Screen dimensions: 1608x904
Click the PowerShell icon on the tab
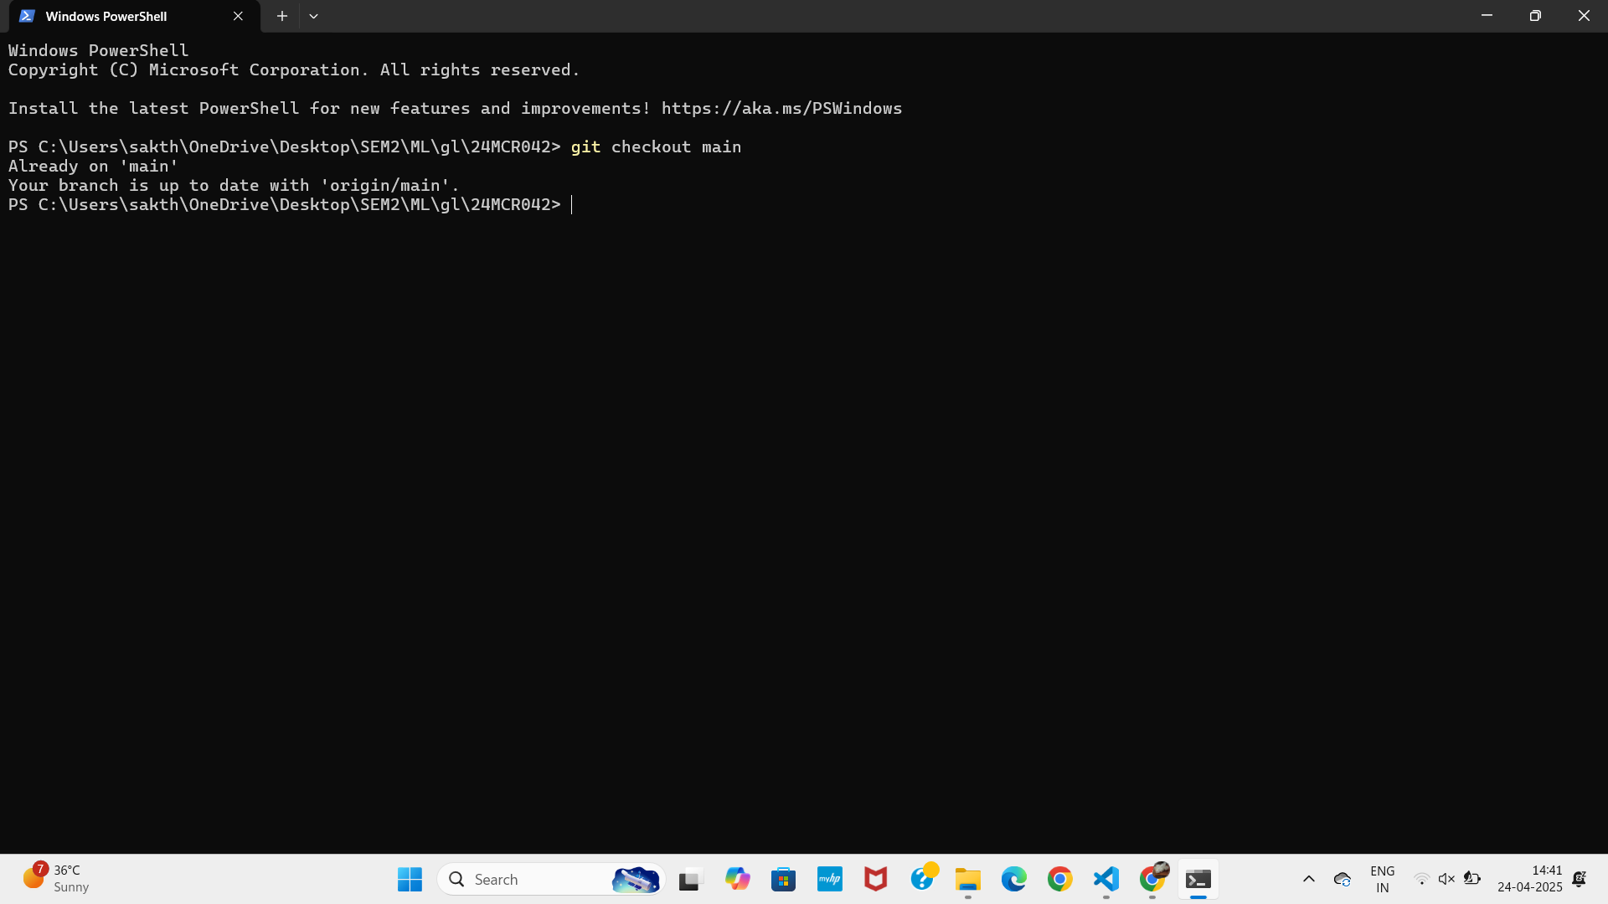(x=27, y=16)
